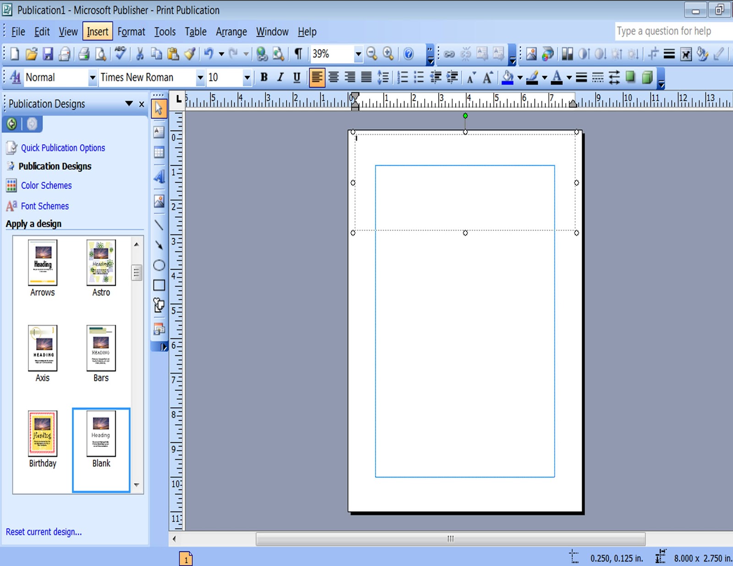Open the Design Gallery Object tool

click(x=159, y=330)
